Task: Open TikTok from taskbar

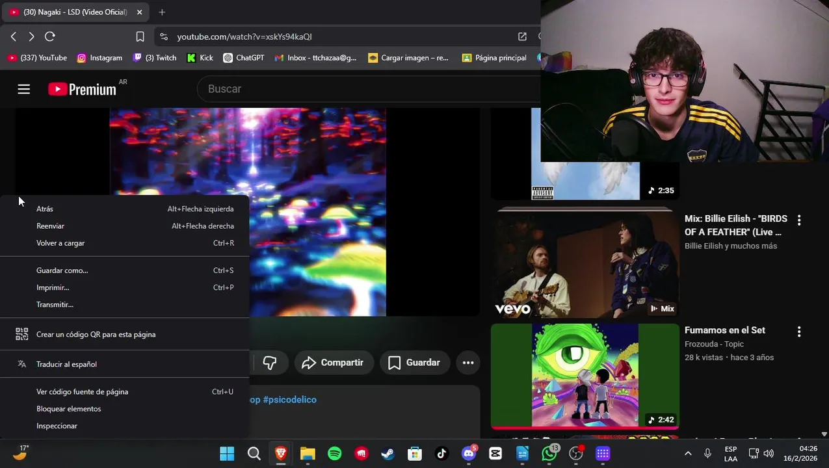Action: (x=441, y=454)
